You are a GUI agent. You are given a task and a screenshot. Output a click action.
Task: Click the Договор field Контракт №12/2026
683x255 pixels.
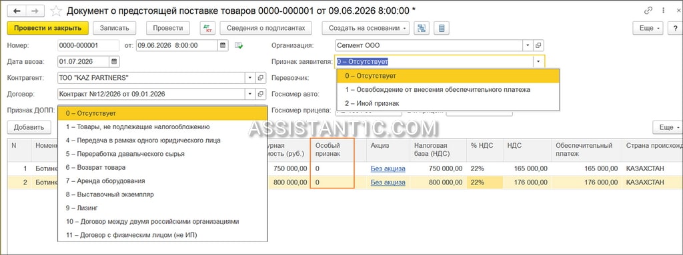pyautogui.click(x=151, y=94)
